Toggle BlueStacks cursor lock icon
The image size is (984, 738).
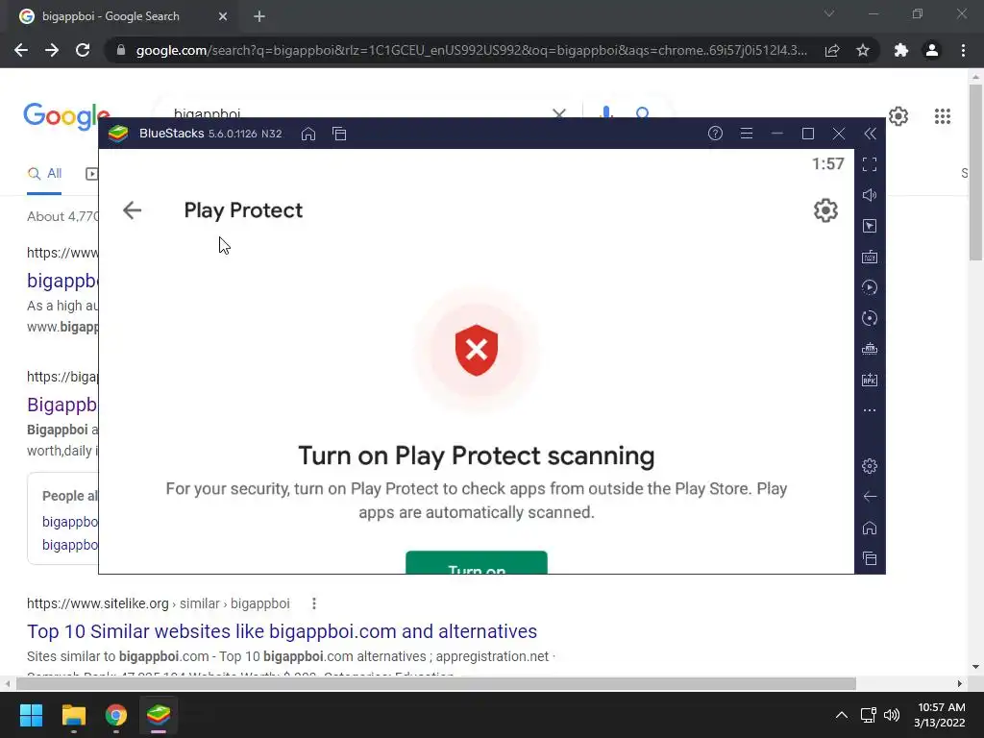(x=869, y=226)
